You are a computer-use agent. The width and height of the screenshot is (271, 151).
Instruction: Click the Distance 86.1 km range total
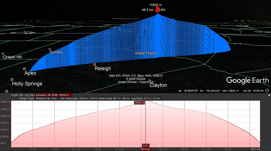pyautogui.click(x=47, y=98)
